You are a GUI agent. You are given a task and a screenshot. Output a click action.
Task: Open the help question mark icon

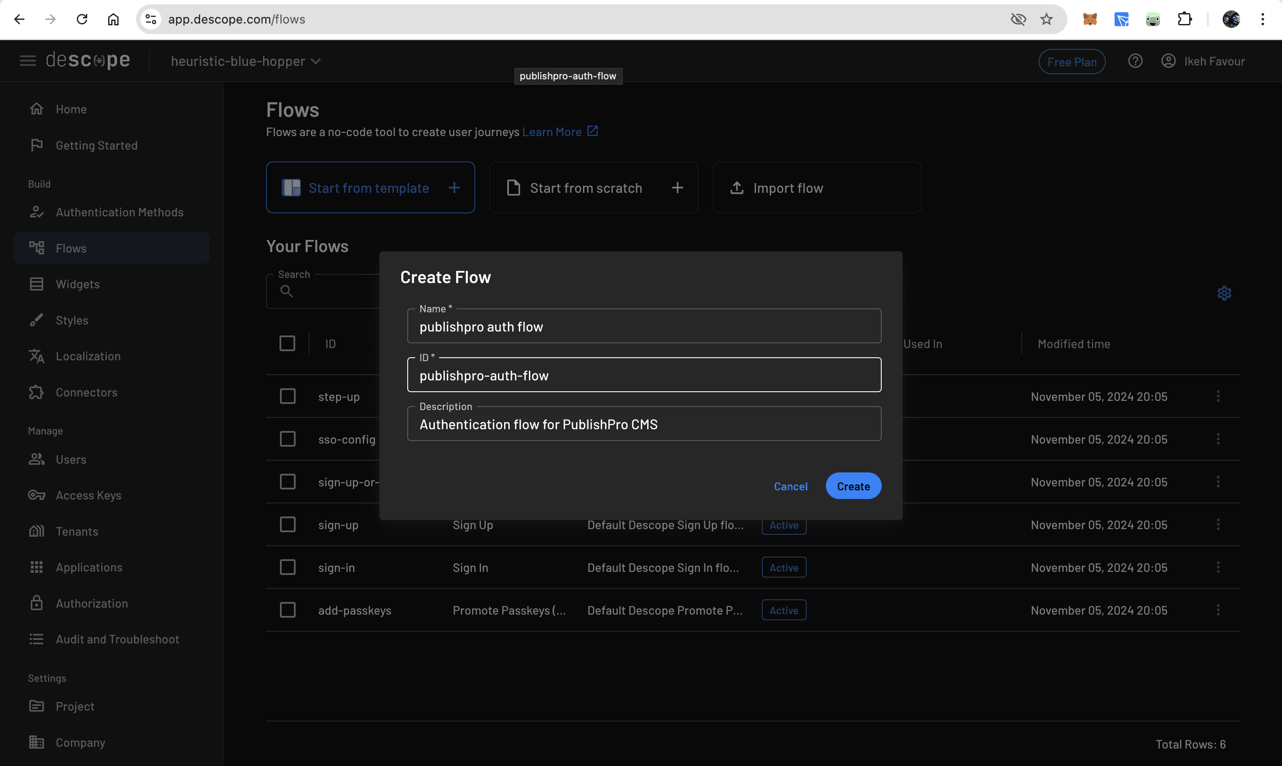1135,62
